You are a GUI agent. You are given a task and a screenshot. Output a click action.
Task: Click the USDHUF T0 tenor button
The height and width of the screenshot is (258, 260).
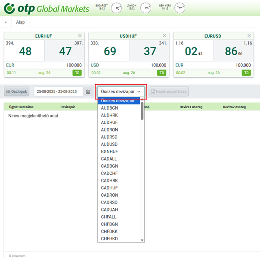pos(162,72)
